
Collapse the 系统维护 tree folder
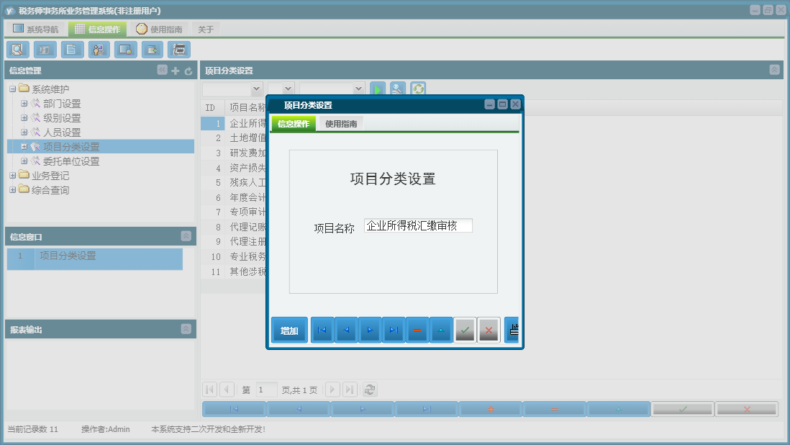13,89
